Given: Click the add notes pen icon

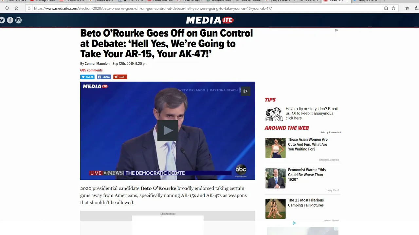Looking at the screenshot, I should (416, 8).
